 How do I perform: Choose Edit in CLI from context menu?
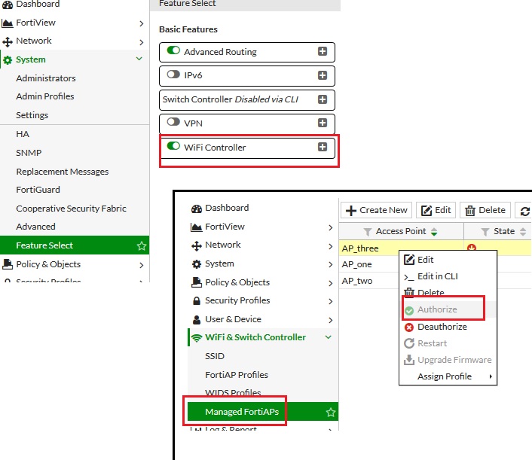pyautogui.click(x=448, y=276)
